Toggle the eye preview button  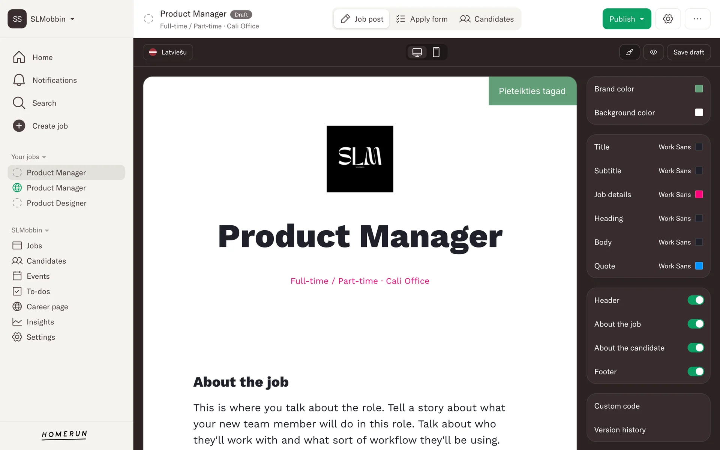[x=654, y=52]
